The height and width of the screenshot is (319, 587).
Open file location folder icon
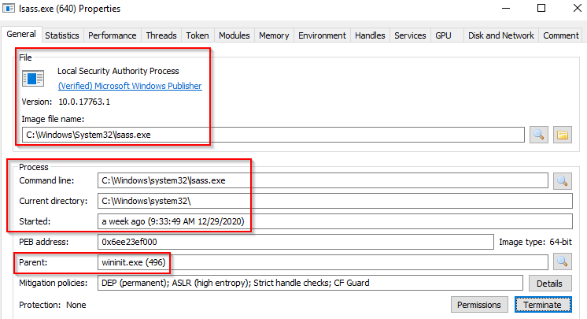(562, 135)
